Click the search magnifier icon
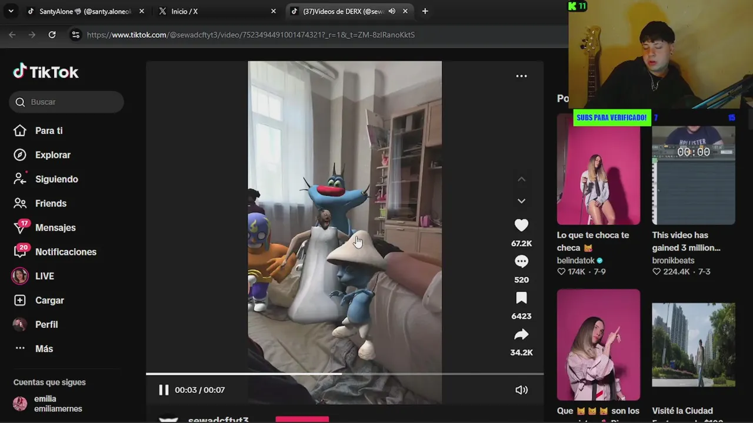The image size is (753, 423). (x=20, y=102)
